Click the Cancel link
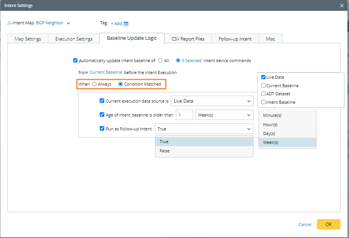 point(305,224)
